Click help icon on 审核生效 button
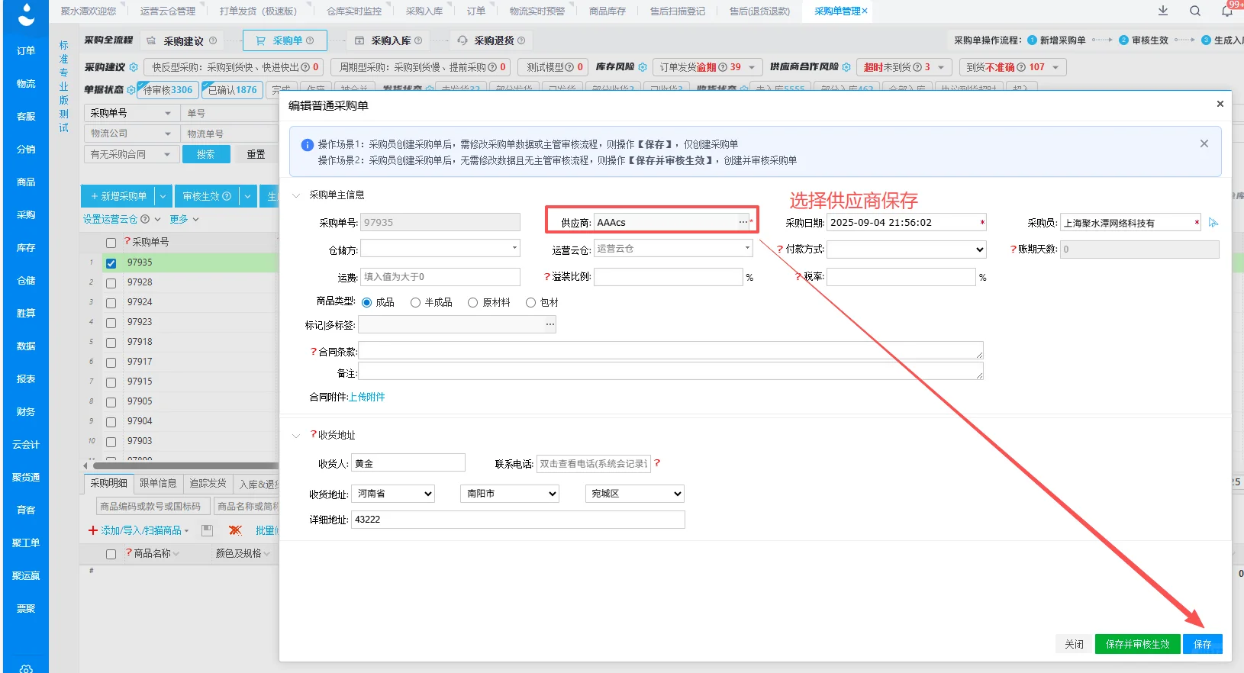This screenshot has width=1244, height=673. click(x=227, y=196)
